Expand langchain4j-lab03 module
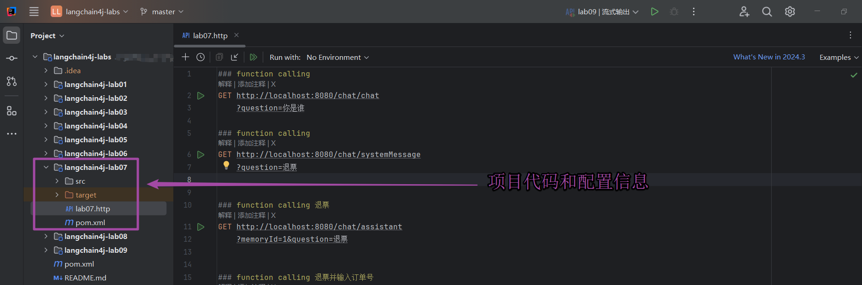The width and height of the screenshot is (862, 285). point(46,112)
